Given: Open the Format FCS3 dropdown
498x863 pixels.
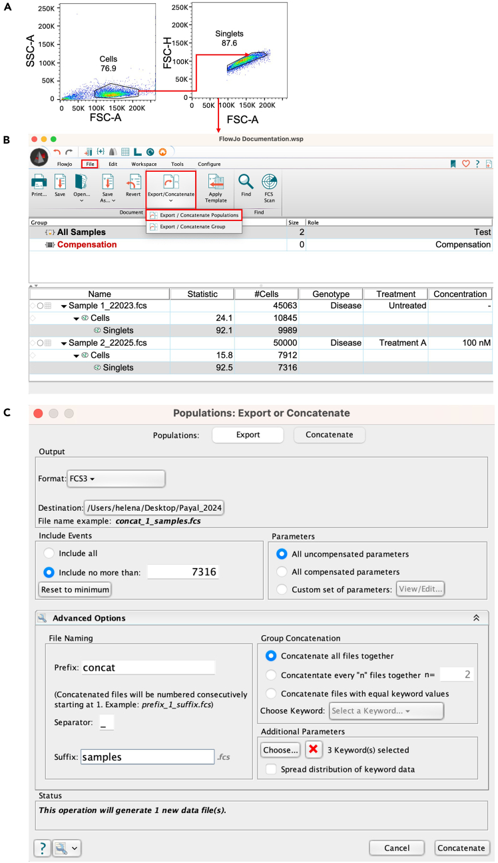Looking at the screenshot, I should click(x=116, y=478).
